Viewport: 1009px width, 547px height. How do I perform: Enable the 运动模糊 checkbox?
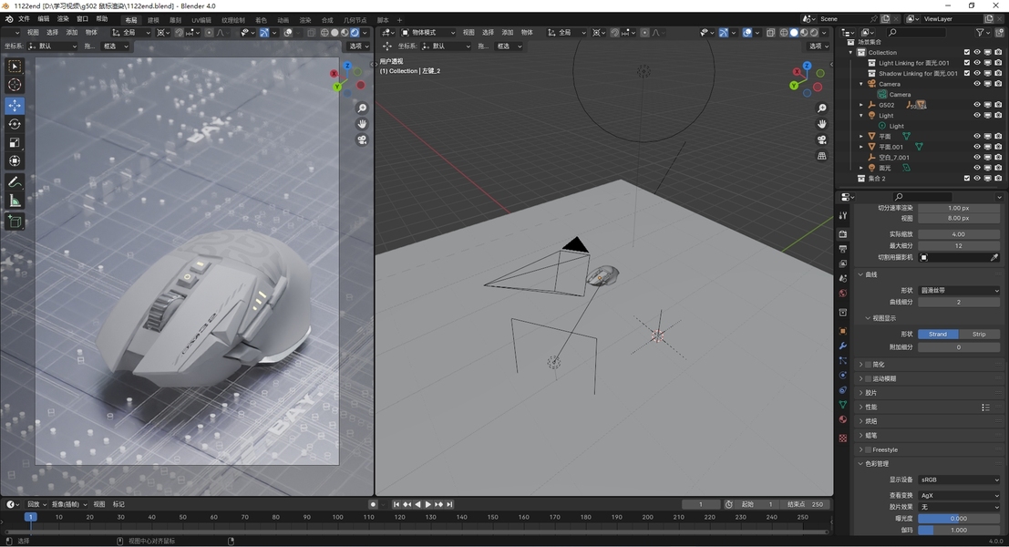[868, 378]
